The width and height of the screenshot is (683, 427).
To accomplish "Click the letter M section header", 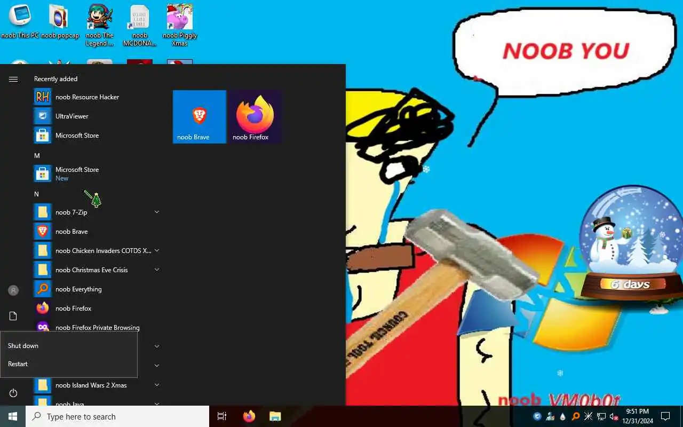I will pos(37,156).
